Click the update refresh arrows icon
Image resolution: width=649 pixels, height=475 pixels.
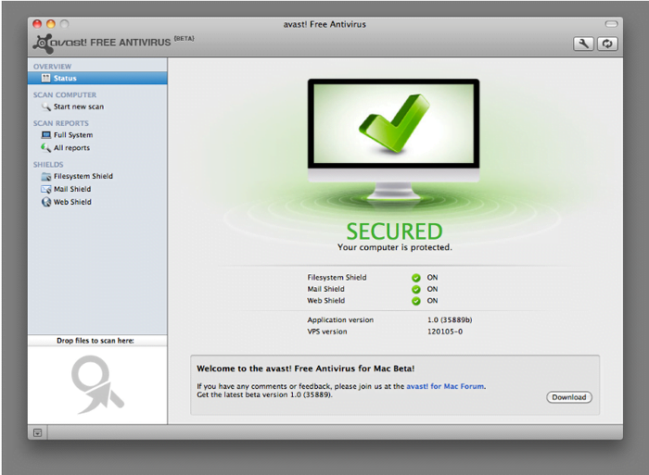[607, 44]
